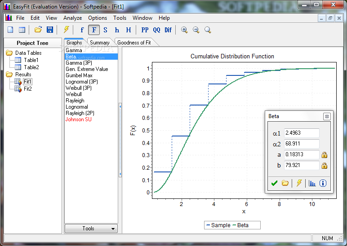Image resolution: width=347 pixels, height=246 pixels.
Task: Open the Tools dropdown below distribution list
Action: tap(91, 228)
